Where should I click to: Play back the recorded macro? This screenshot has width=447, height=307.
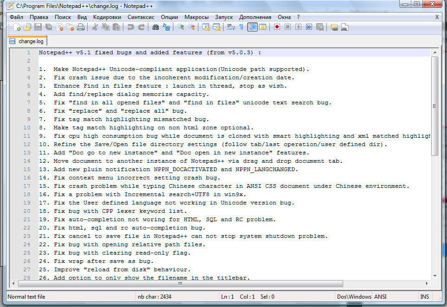pyautogui.click(x=298, y=27)
